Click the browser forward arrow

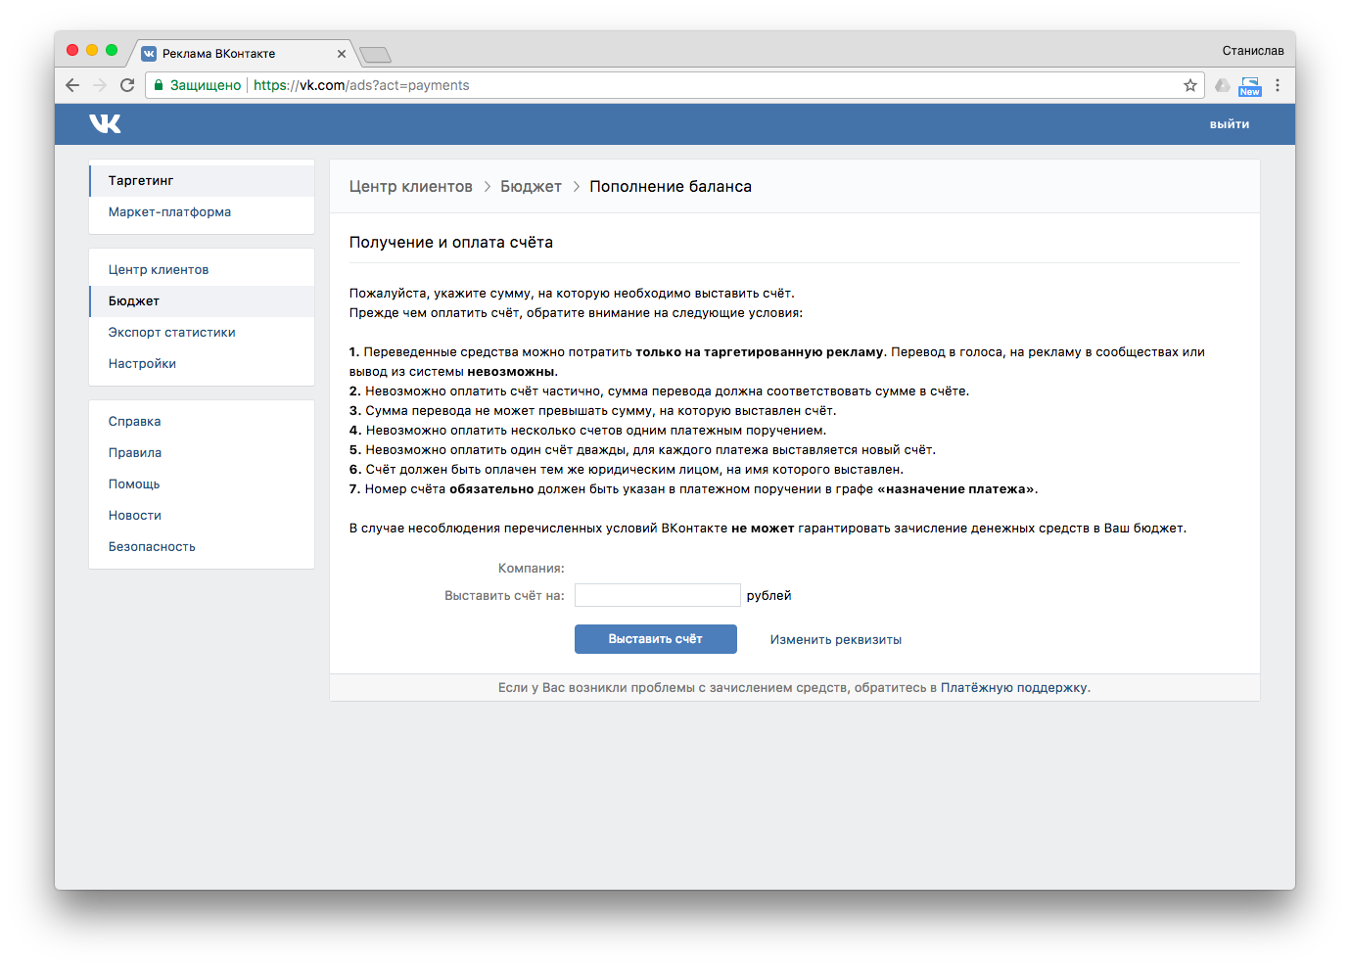tap(100, 85)
